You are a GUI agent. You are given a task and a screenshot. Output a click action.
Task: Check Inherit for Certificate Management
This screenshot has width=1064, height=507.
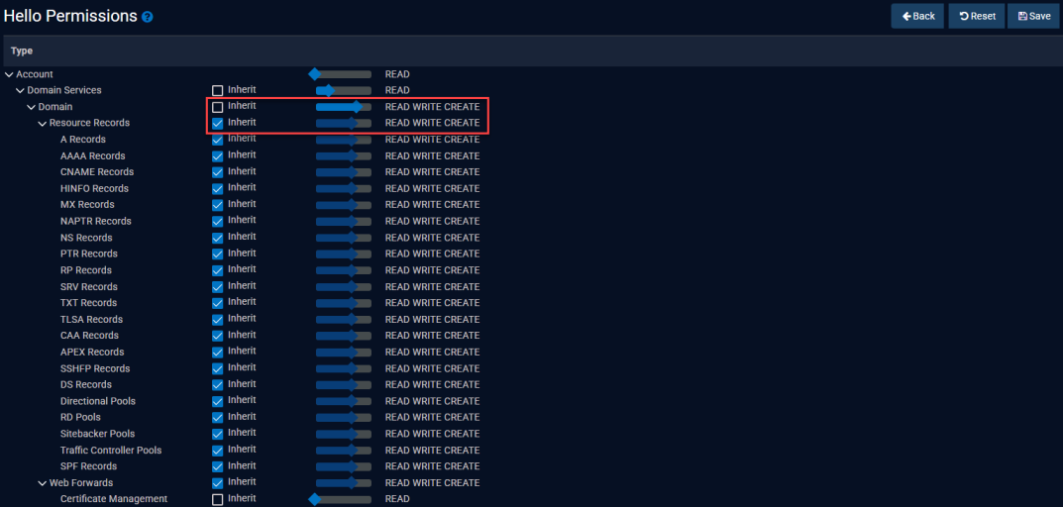click(218, 499)
